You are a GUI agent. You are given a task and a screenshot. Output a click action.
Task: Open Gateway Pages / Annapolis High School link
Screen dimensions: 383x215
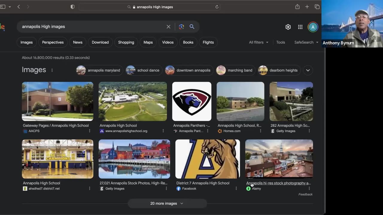point(56,126)
